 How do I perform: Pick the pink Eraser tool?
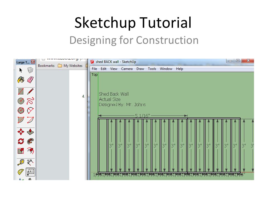30,80
